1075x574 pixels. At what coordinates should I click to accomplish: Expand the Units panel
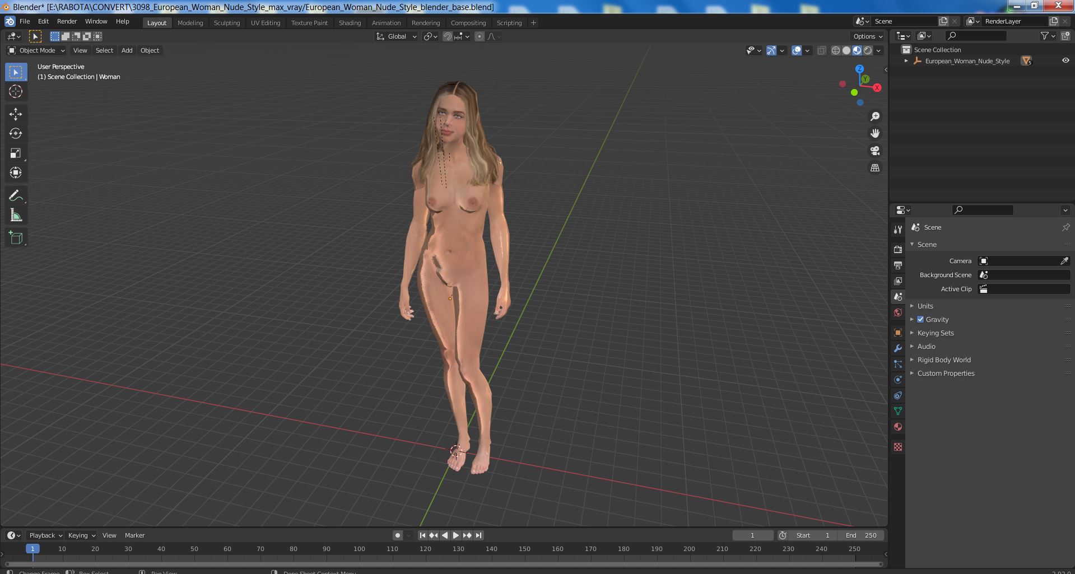pyautogui.click(x=925, y=306)
